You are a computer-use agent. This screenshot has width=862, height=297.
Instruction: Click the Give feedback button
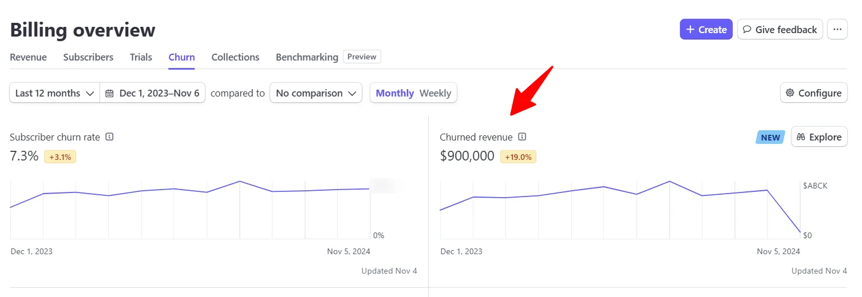coord(780,30)
